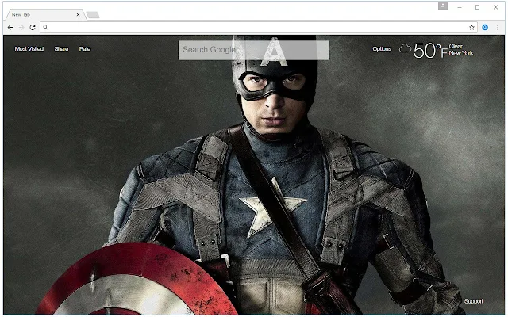Close the New Tab tab
This screenshot has height=317, width=508.
pos(78,14)
